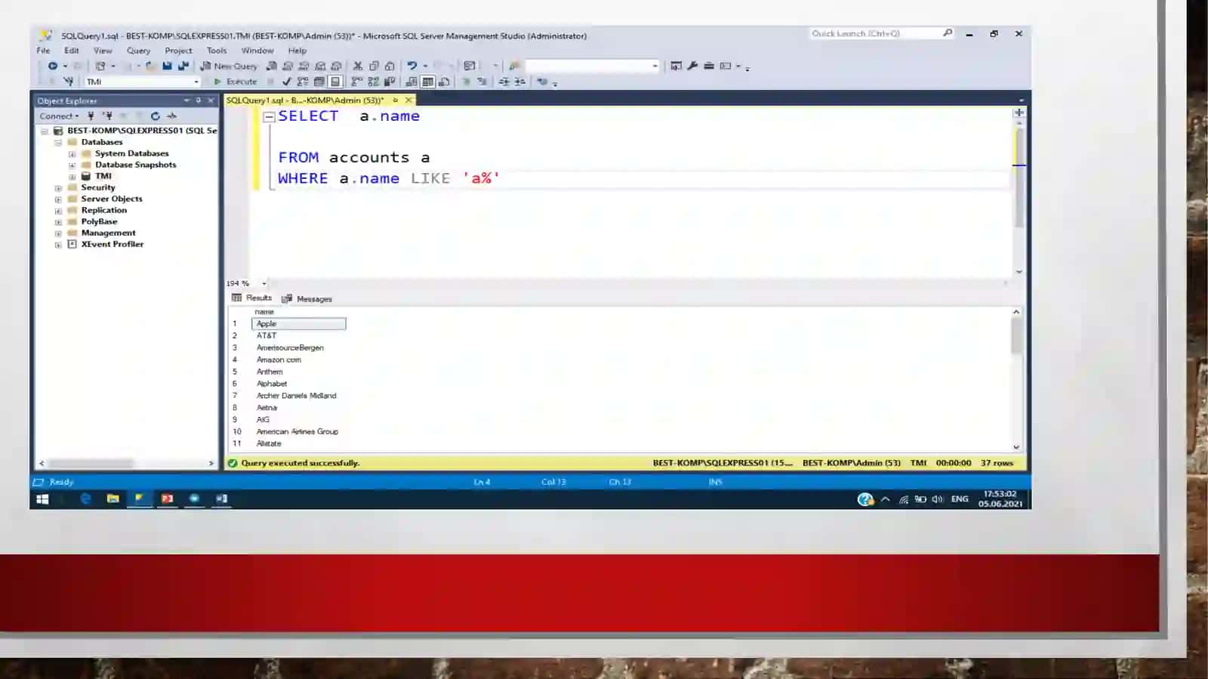This screenshot has height=679, width=1208.
Task: Select the XEvent Profiler tree item
Action: [x=112, y=244]
